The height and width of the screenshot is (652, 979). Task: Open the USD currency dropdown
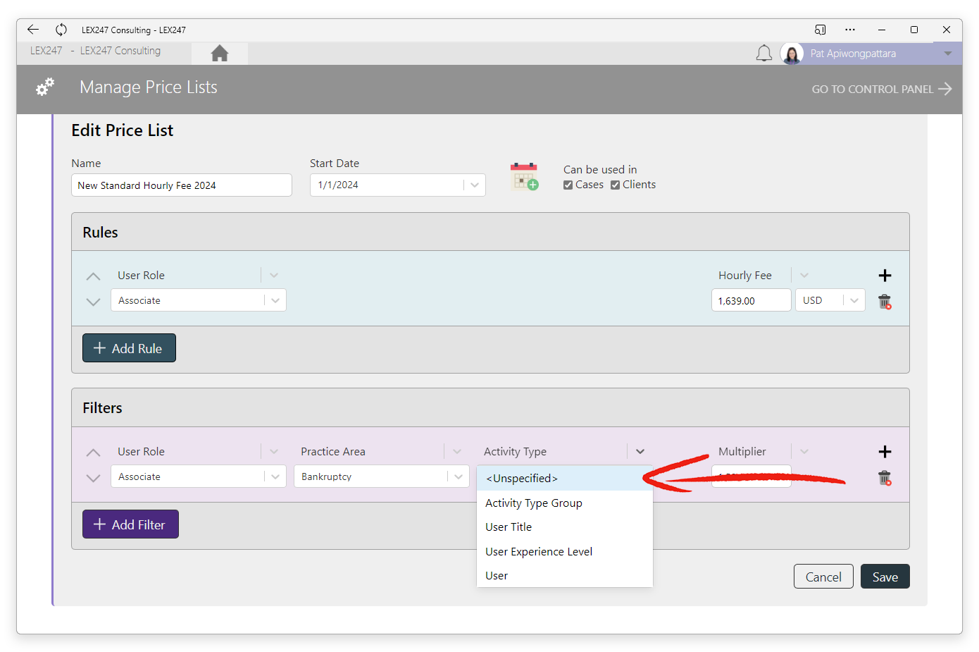tap(854, 300)
